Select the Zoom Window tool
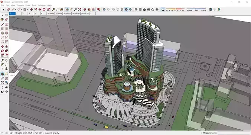The height and width of the screenshot is (135, 251). (6, 78)
